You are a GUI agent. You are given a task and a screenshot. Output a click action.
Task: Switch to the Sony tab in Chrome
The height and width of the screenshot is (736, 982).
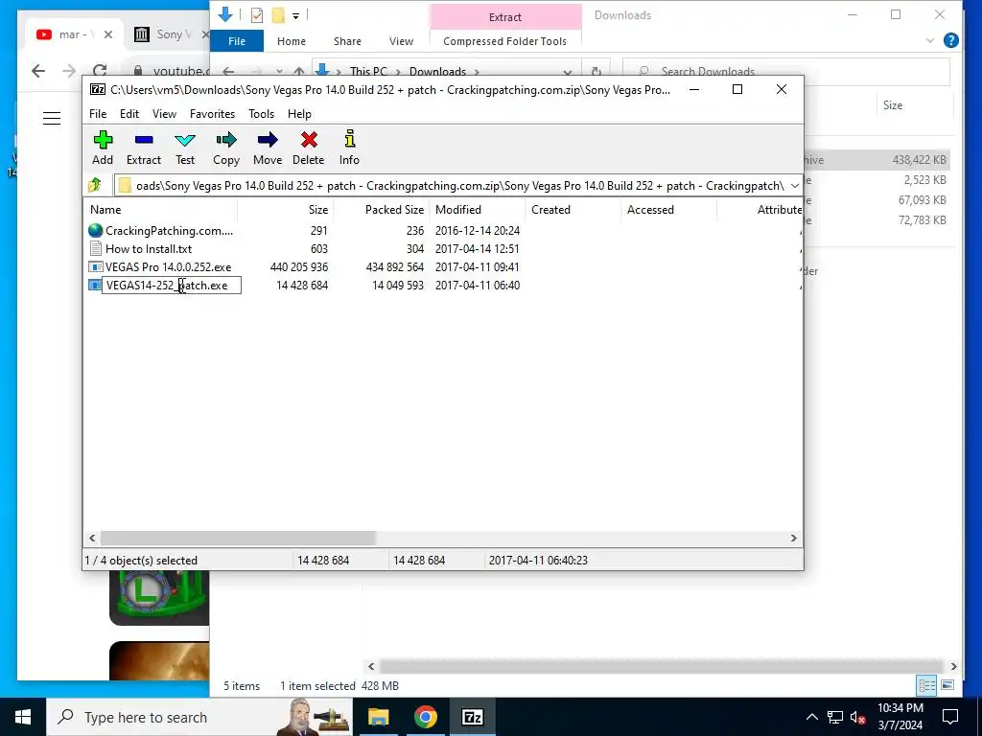(x=166, y=34)
